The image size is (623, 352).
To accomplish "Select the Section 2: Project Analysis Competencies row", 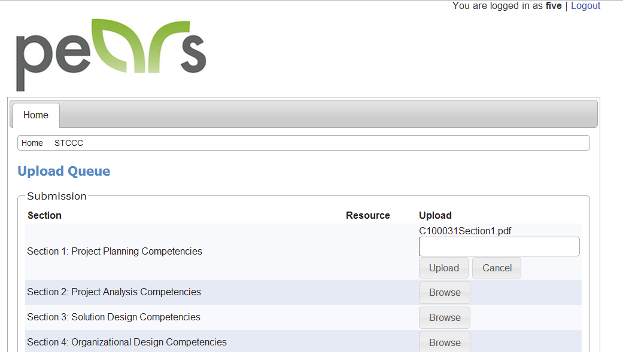I will click(114, 292).
